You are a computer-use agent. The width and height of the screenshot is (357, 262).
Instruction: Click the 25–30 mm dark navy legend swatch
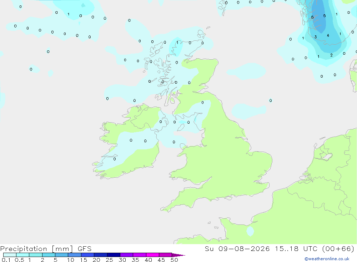(114, 255)
